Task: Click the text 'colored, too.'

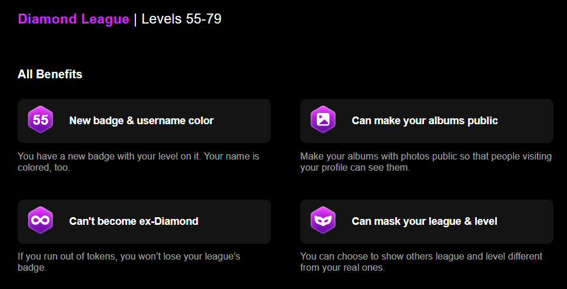Action: [44, 168]
